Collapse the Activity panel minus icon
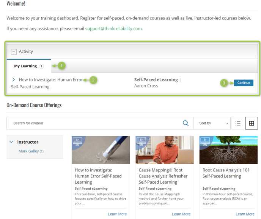261x219 pixels. pyautogui.click(x=14, y=52)
